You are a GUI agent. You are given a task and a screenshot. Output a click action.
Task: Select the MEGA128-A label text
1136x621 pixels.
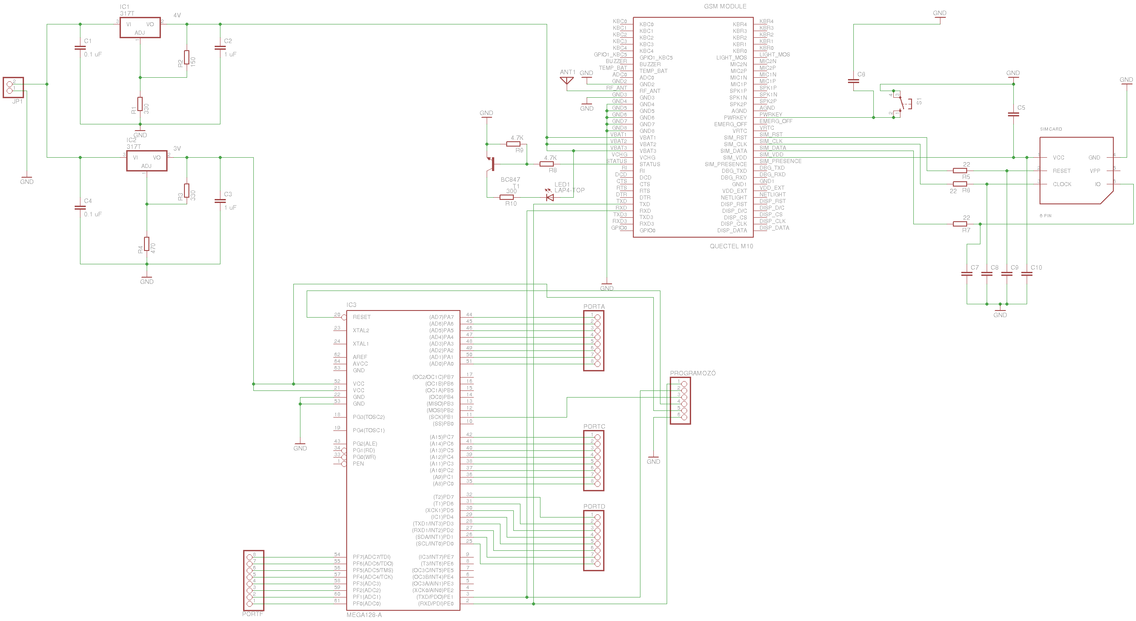tap(364, 615)
